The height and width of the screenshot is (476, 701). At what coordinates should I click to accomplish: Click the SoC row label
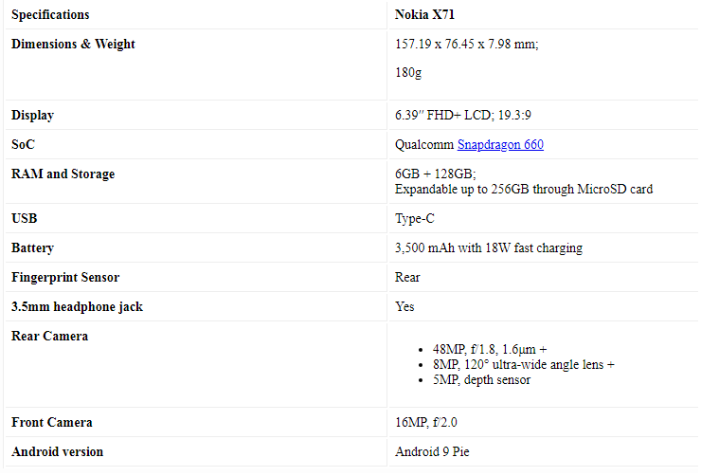23,145
